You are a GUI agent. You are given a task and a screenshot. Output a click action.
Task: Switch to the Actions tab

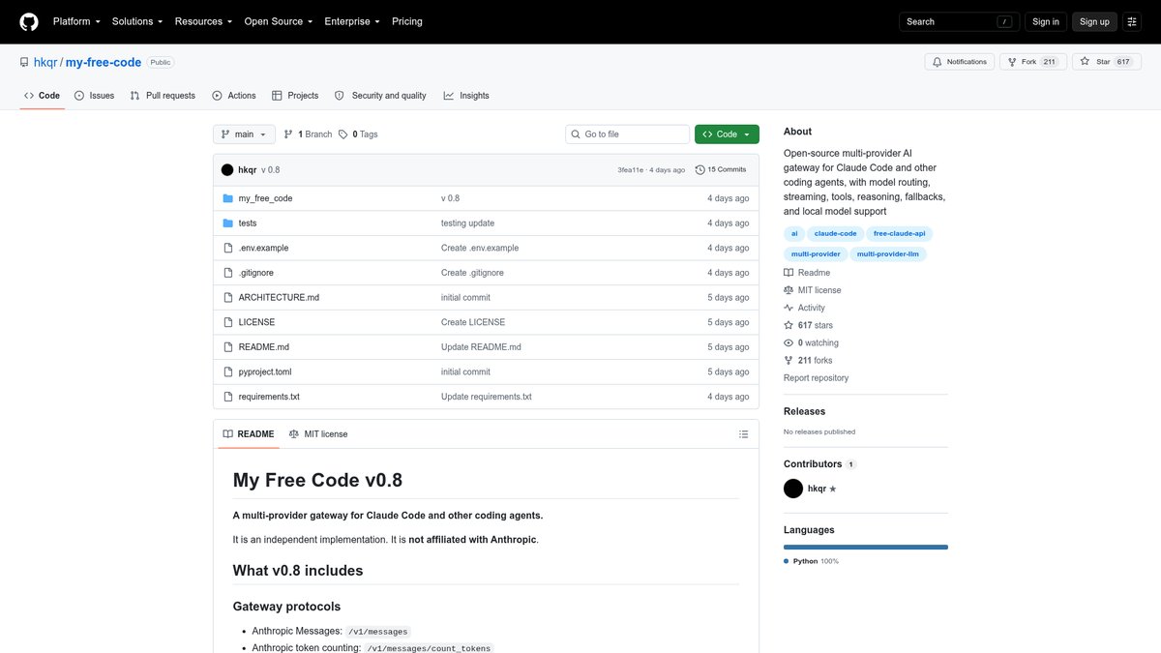[234, 96]
